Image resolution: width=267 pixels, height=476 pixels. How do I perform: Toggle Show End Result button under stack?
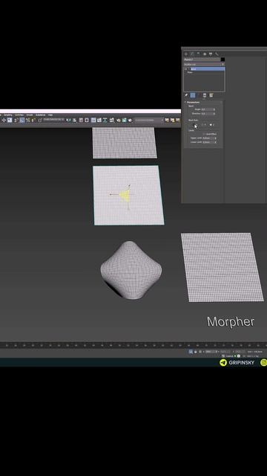(x=193, y=95)
